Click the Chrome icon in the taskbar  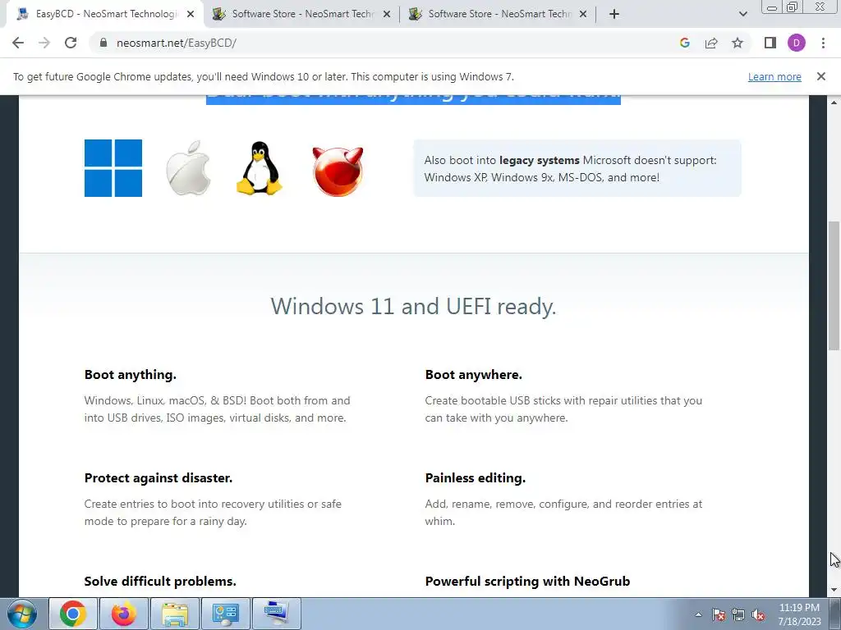(72, 614)
